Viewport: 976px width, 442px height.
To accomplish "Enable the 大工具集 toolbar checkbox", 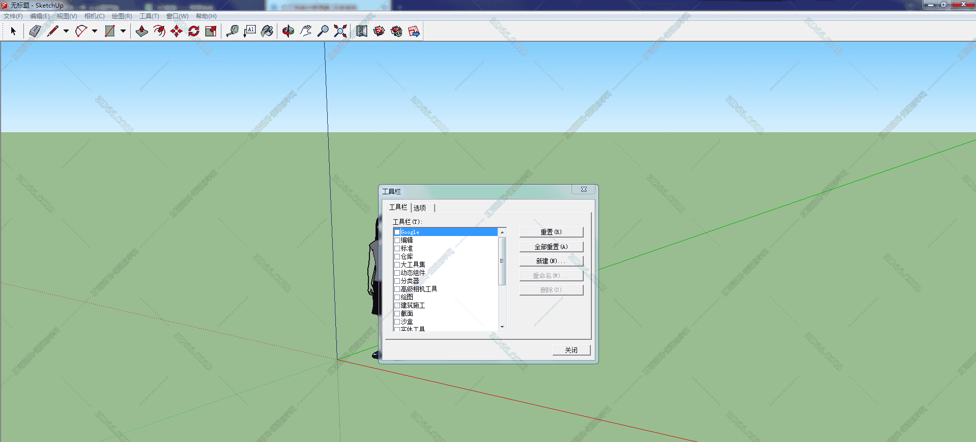I will click(397, 264).
